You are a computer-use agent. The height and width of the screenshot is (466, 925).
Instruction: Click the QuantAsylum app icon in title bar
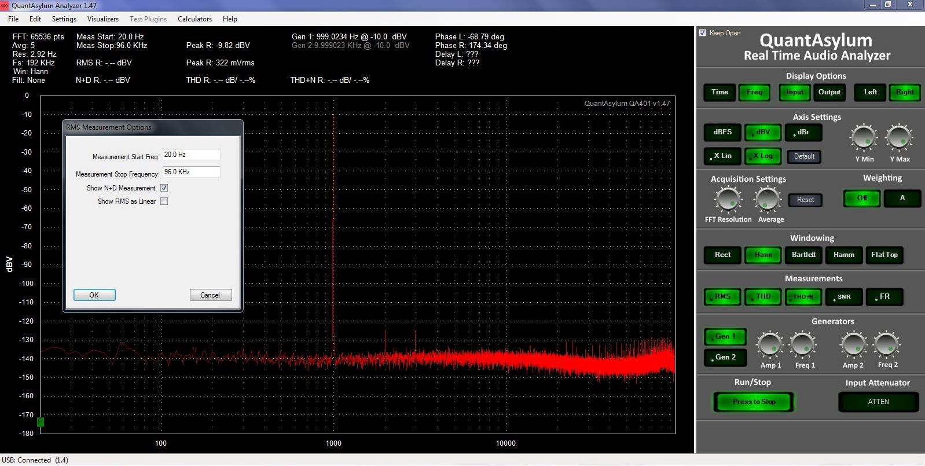tap(5, 5)
